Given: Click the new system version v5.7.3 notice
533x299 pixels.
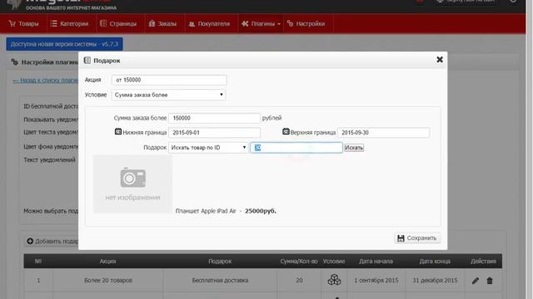Looking at the screenshot, I should point(64,44).
